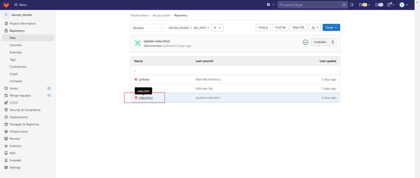
Task: Click the History button
Action: [263, 28]
